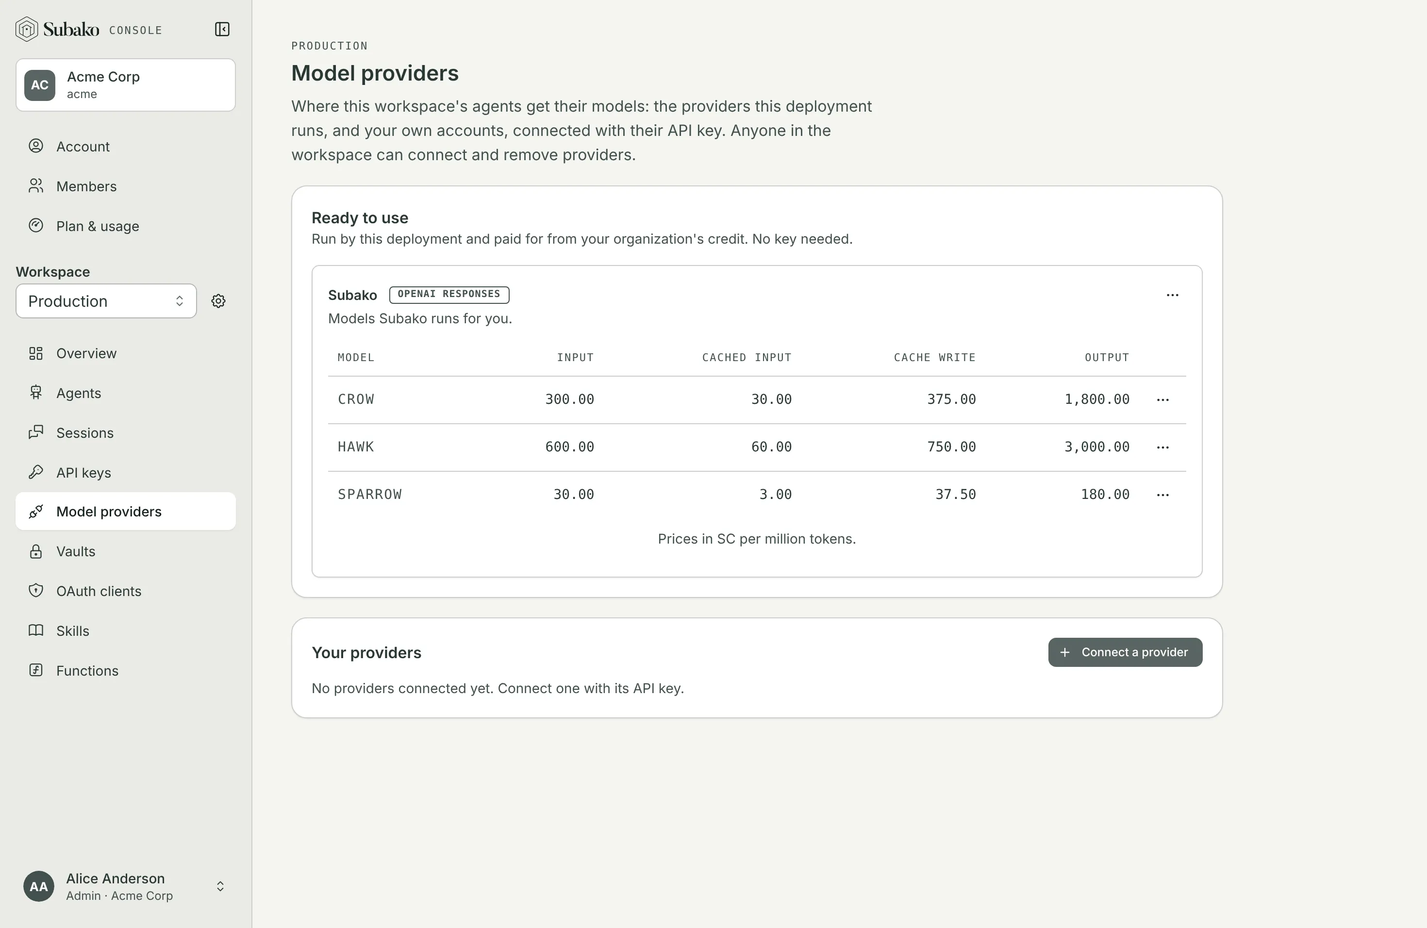The height and width of the screenshot is (928, 1427).
Task: Click the 'Ready to use' heading
Action: (360, 217)
